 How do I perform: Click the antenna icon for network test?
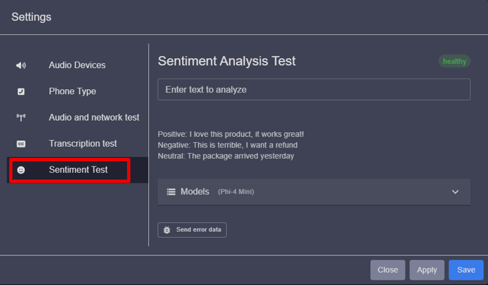point(21,118)
